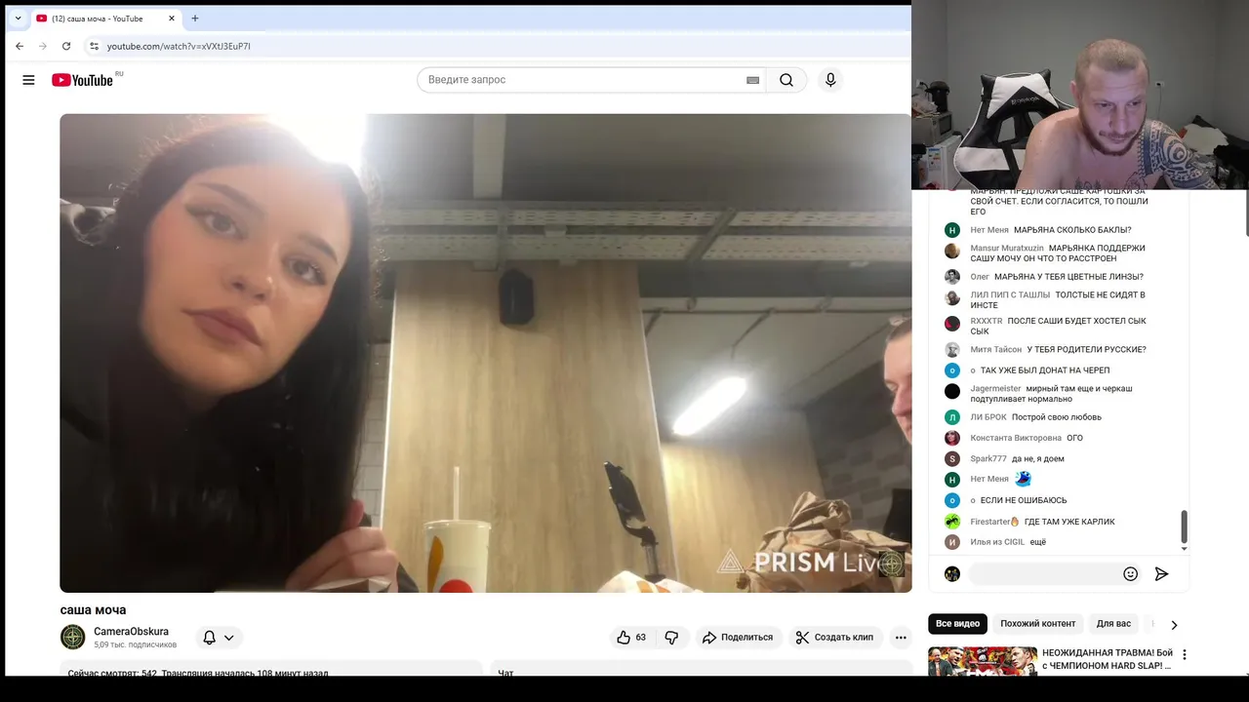Click chat author Олег
The height and width of the screenshot is (702, 1249).
tap(980, 277)
